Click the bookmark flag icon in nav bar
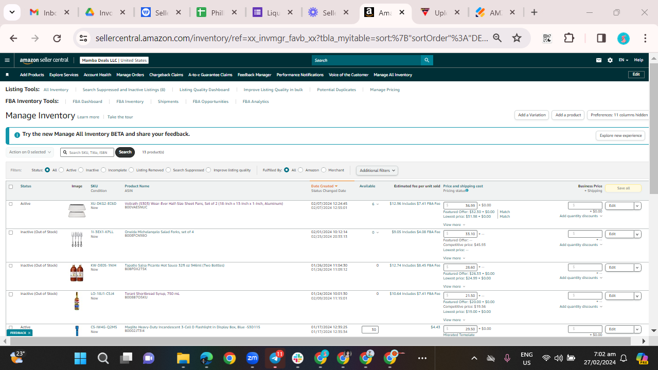 coord(7,75)
